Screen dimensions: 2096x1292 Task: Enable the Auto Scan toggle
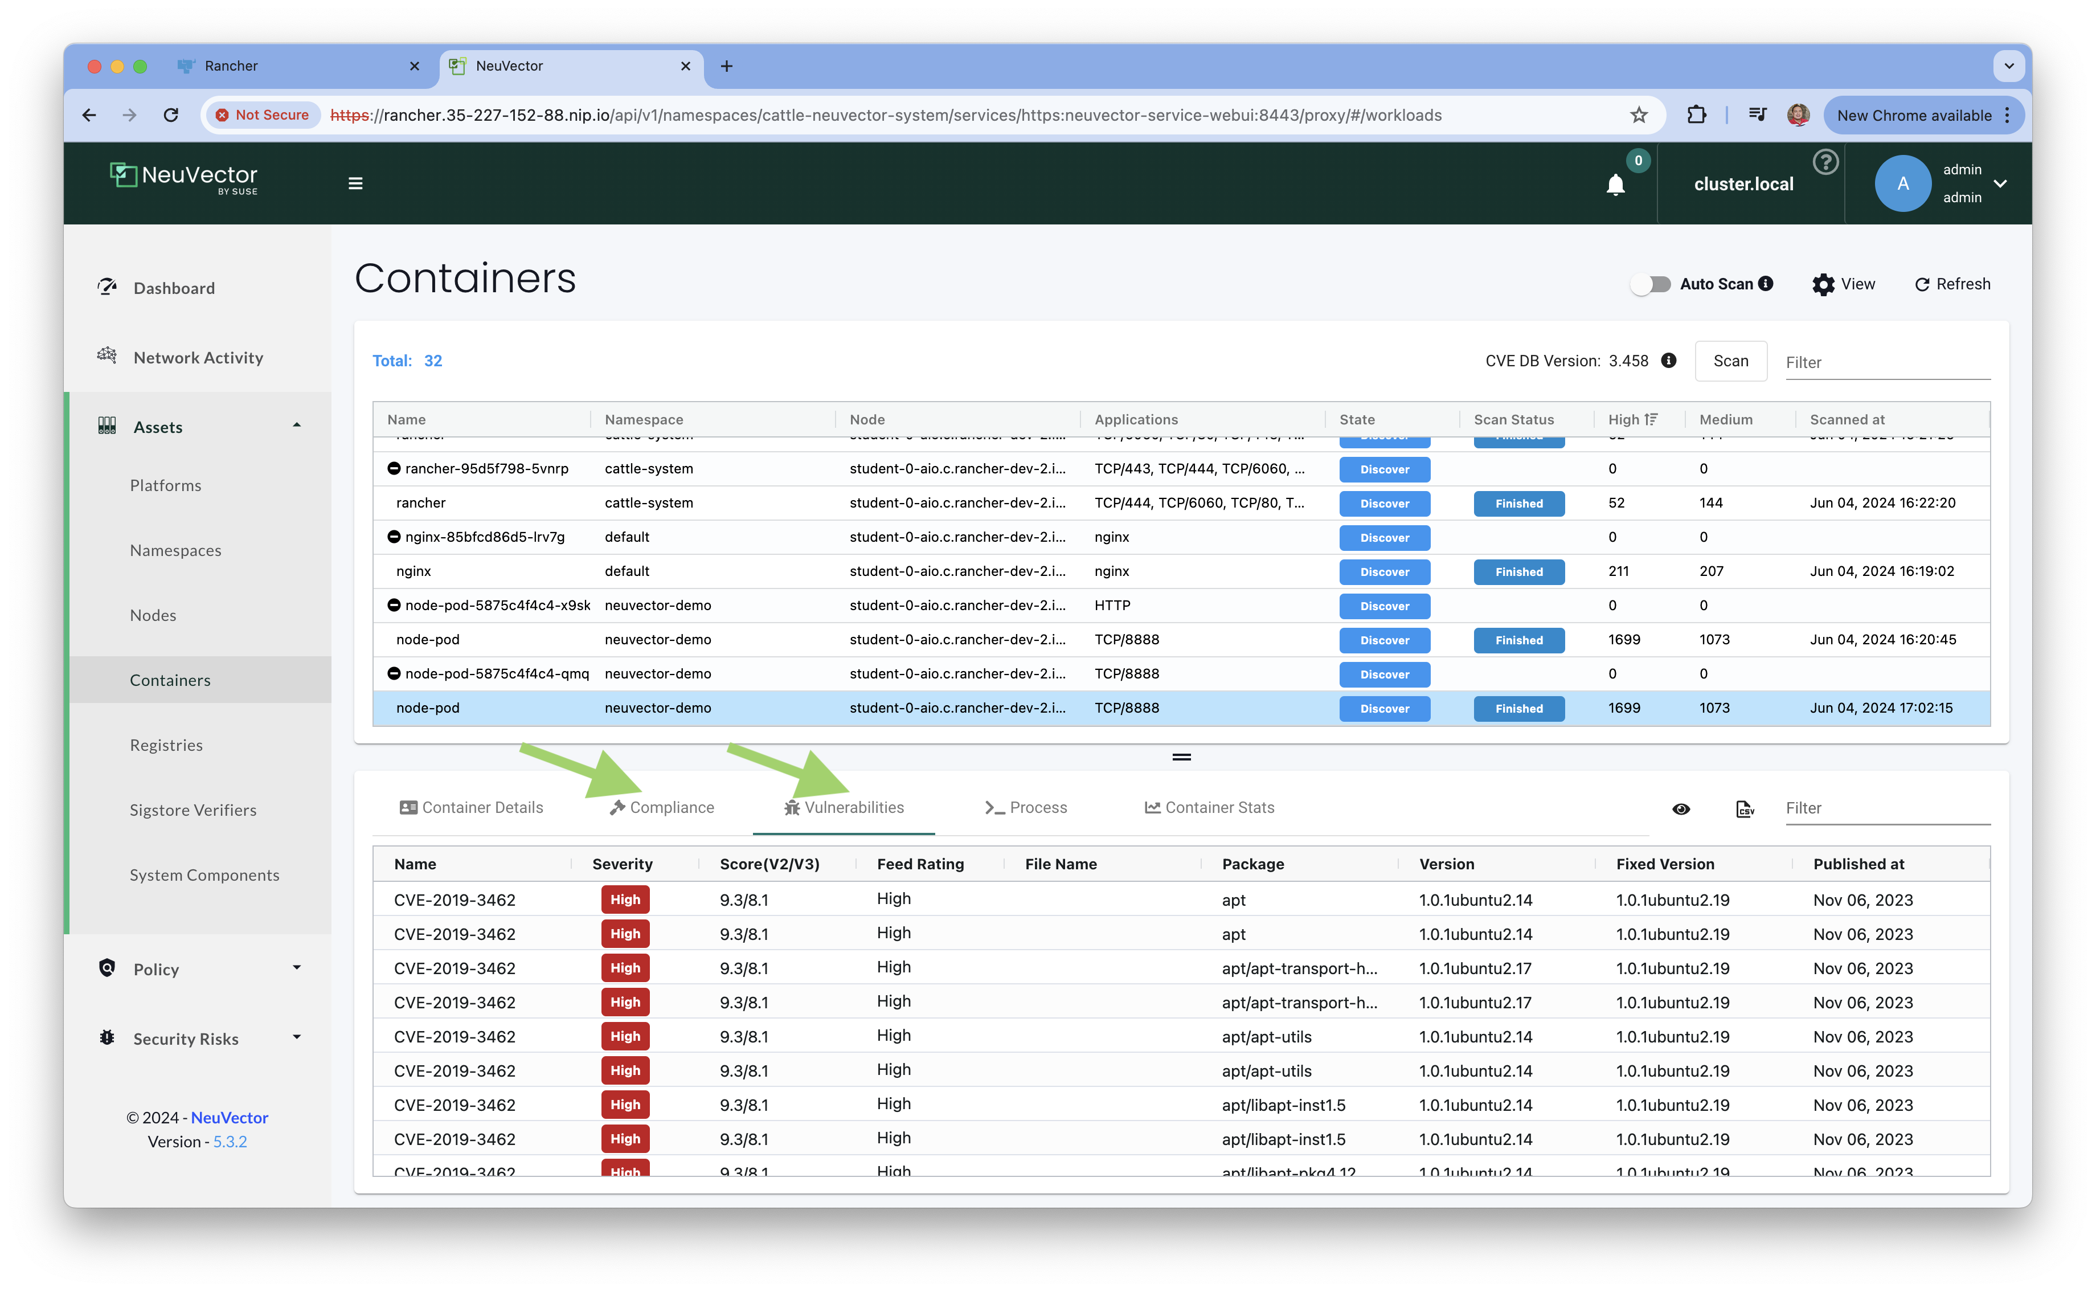point(1650,285)
